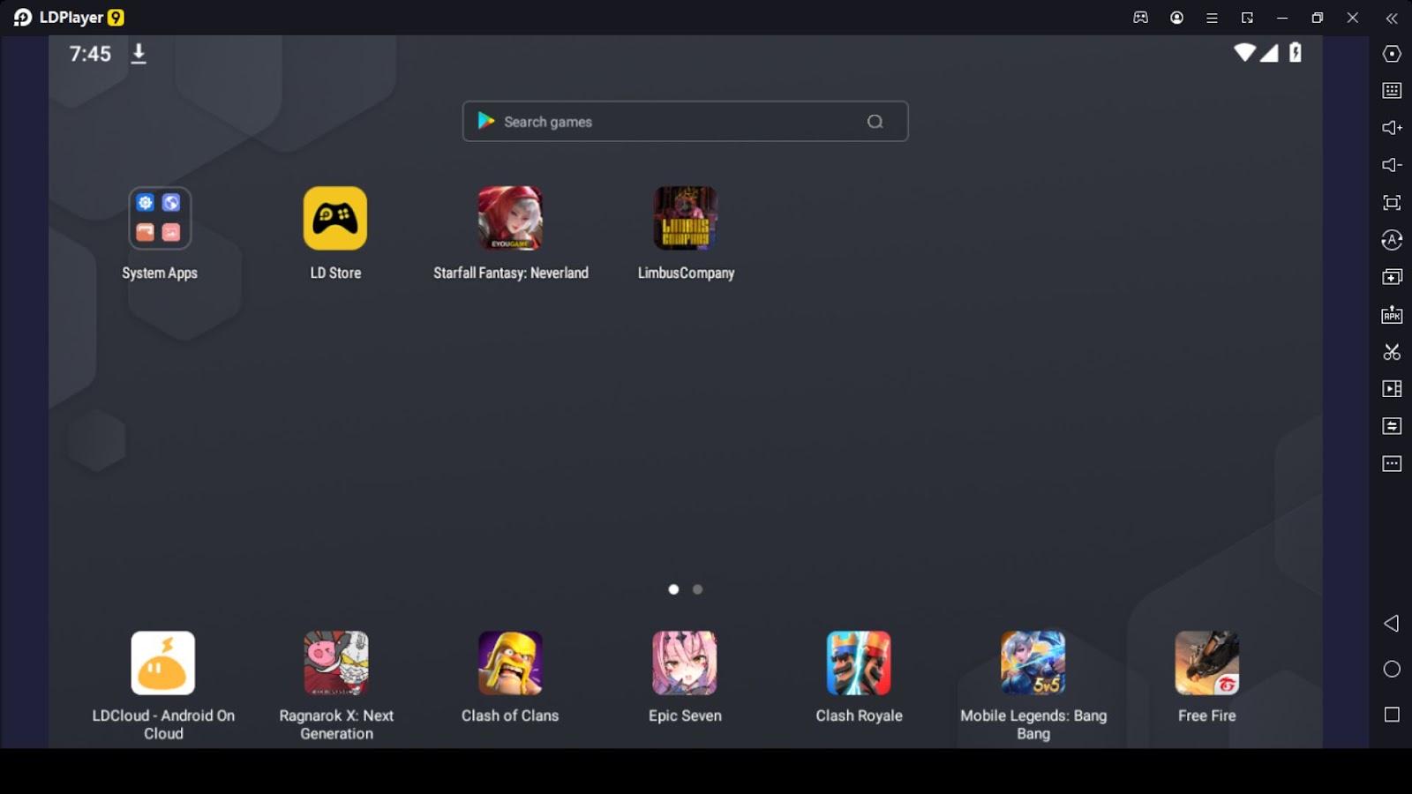Tap the Android recent apps square
Viewport: 1412px width, 794px height.
[x=1392, y=715]
